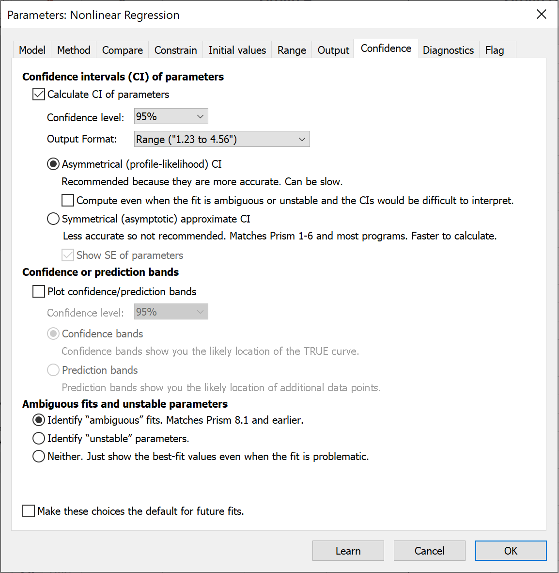Select Identify "ambiguous" fits option
The width and height of the screenshot is (559, 573).
point(39,420)
